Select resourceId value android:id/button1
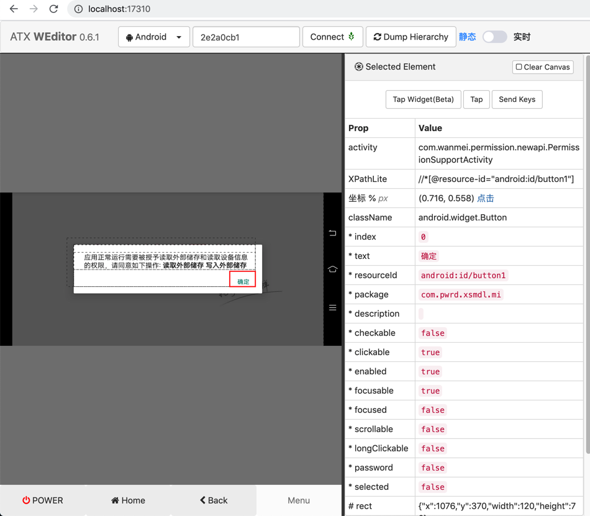This screenshot has height=516, width=590. (x=463, y=275)
